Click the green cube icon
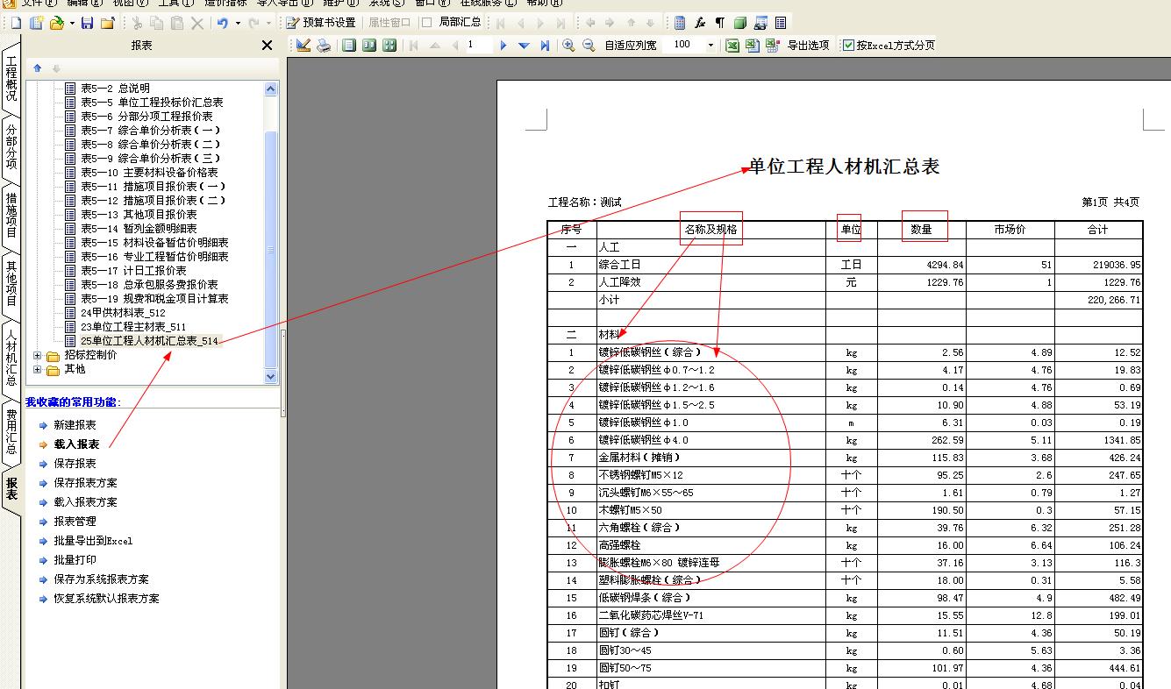The height and width of the screenshot is (689, 1171). 740,23
